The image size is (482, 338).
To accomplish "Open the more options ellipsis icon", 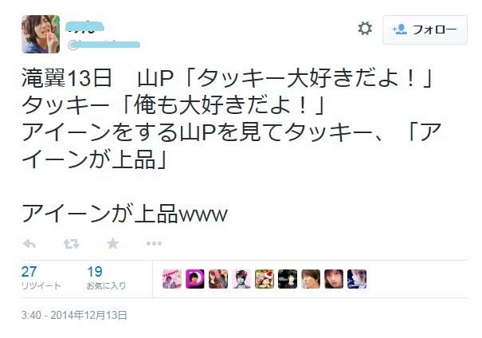I will pyautogui.click(x=154, y=244).
